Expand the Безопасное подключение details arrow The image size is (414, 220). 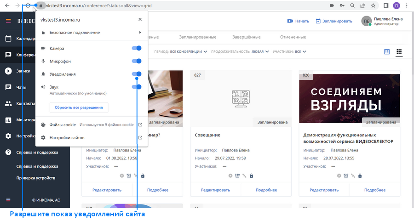tap(140, 33)
